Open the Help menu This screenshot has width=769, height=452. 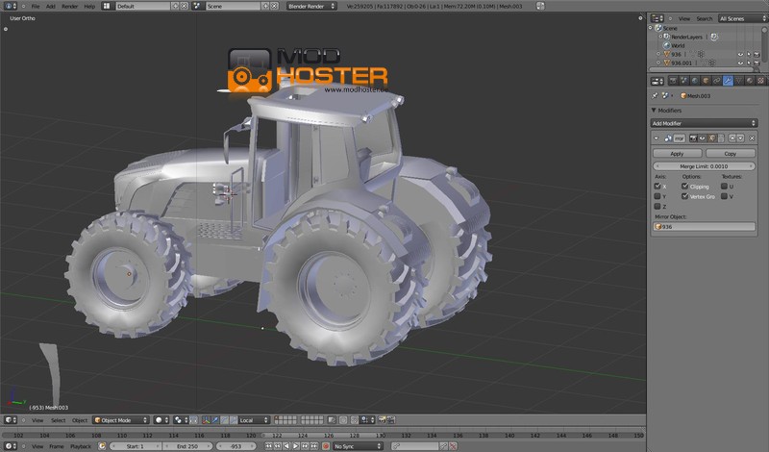click(89, 7)
